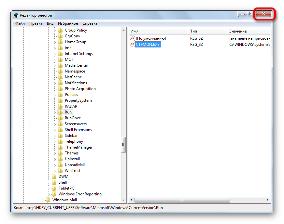This screenshot has width=284, height=224.
Task: Click the Windows Mail folder icon
Action: pos(48,200)
